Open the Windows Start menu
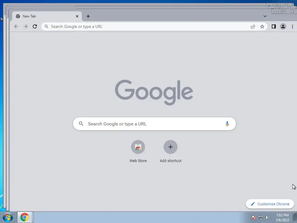297x223 pixels. tap(8, 217)
